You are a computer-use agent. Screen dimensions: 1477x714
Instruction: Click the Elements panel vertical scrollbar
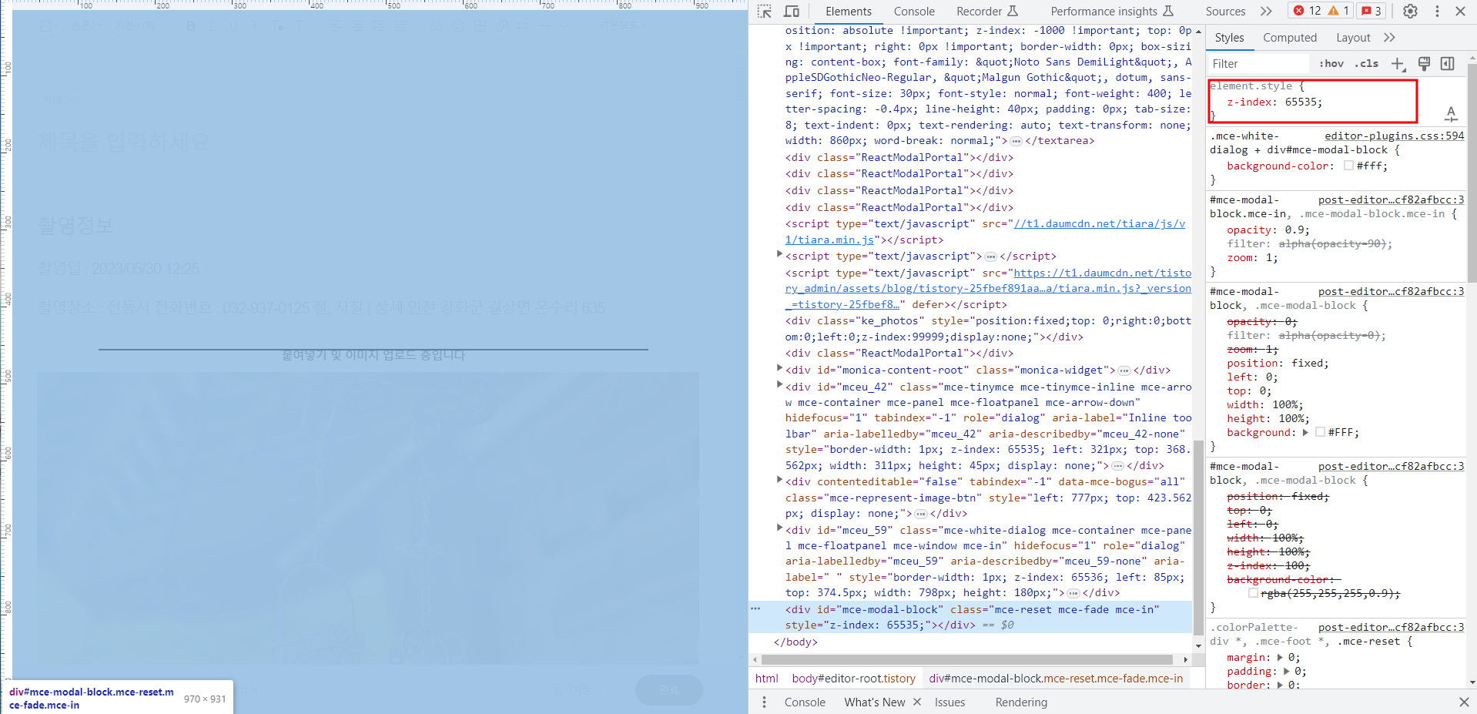[x=1198, y=538]
